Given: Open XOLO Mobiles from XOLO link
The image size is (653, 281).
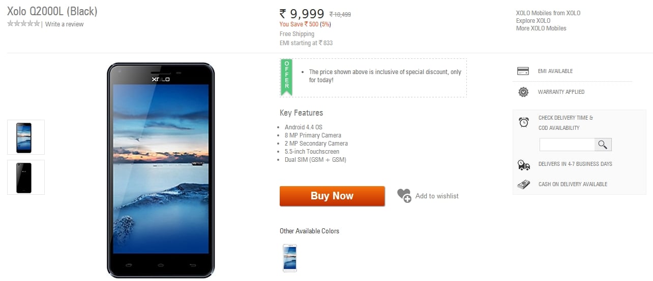Looking at the screenshot, I should pyautogui.click(x=548, y=13).
